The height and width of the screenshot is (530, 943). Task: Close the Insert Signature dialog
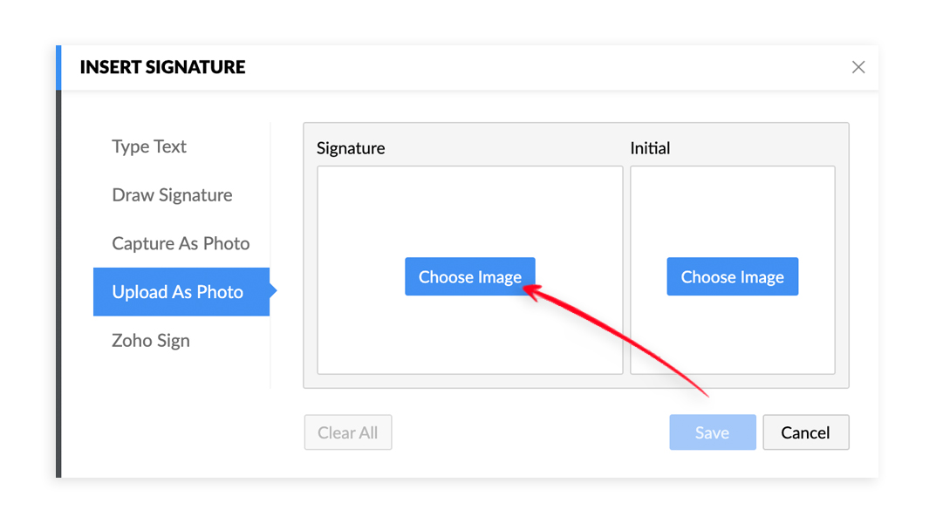pyautogui.click(x=858, y=67)
